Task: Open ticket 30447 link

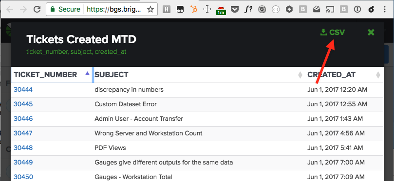Action: coord(23,133)
